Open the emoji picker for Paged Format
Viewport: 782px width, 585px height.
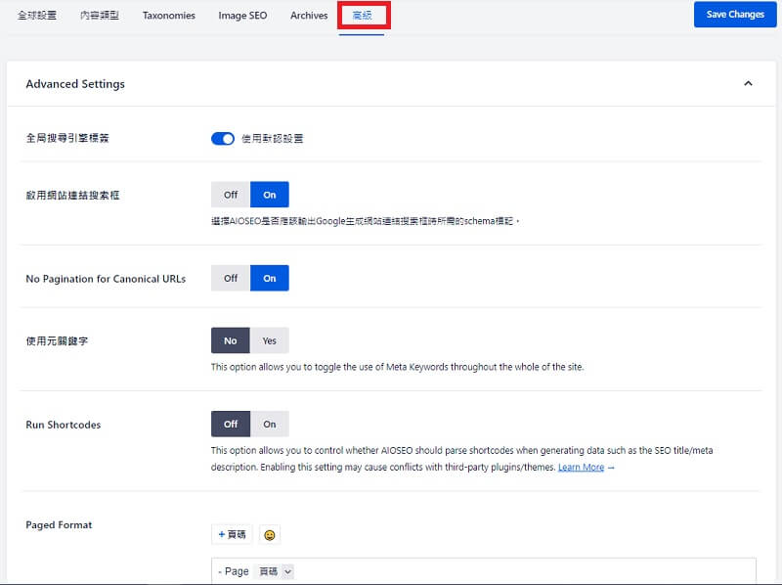click(x=270, y=535)
